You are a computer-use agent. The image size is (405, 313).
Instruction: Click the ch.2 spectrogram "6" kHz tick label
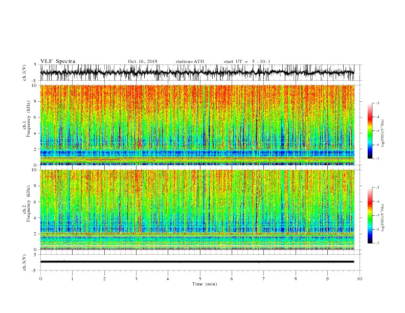coord(35,202)
